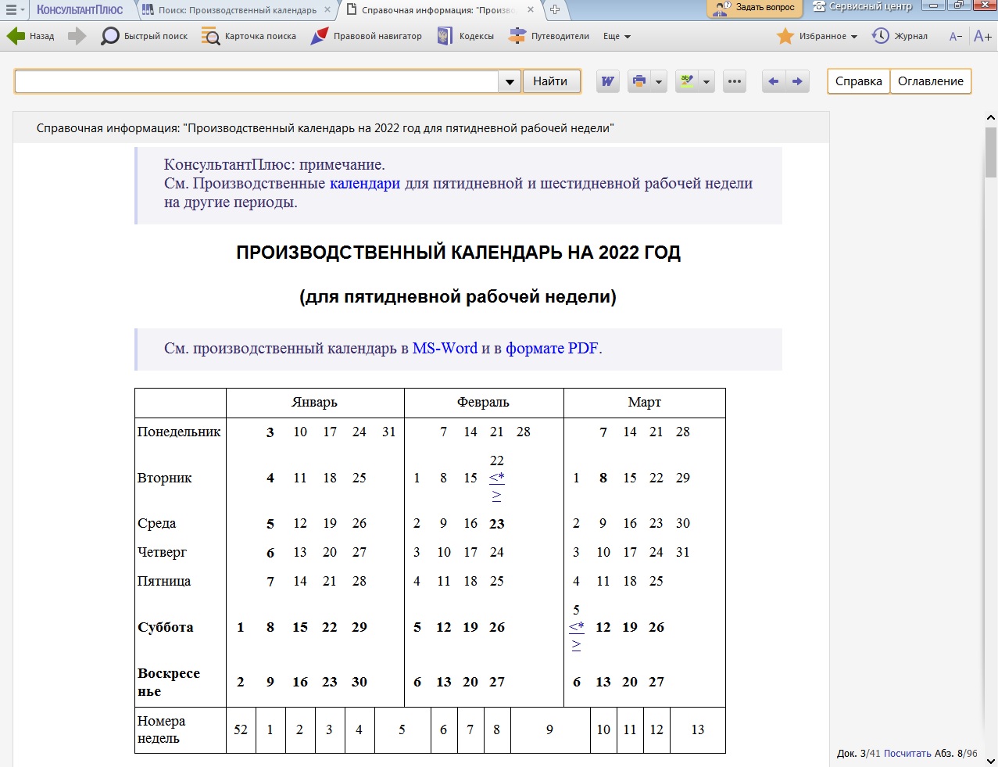Click the формате PDF link
The width and height of the screenshot is (998, 767).
click(552, 349)
